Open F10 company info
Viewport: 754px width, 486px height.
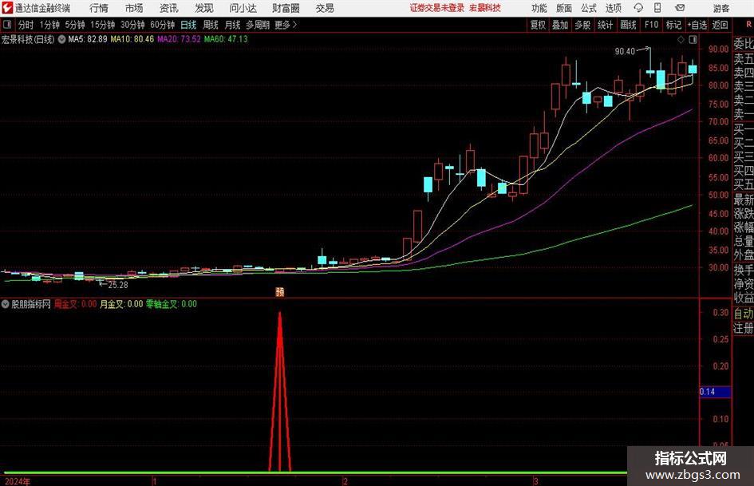[x=651, y=25]
